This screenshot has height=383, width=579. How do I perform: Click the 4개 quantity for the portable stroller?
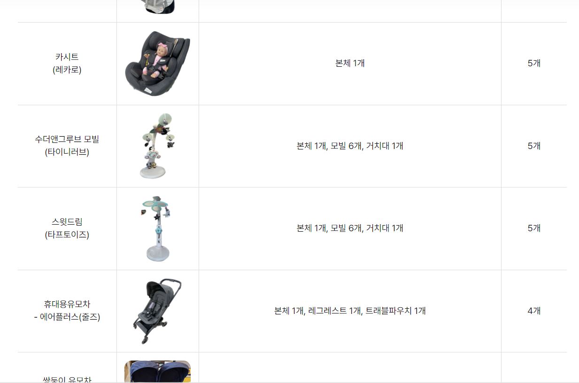tap(534, 311)
